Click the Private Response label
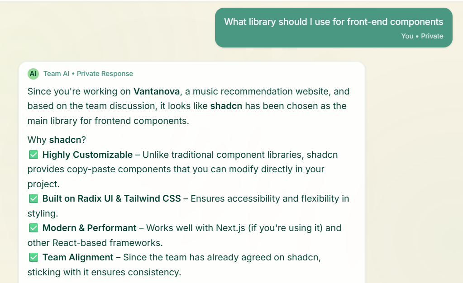The width and height of the screenshot is (463, 283). (105, 74)
